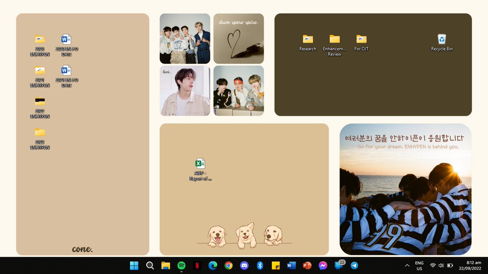The height and width of the screenshot is (274, 488).
Task: Click the battery status tray icon
Action: (x=450, y=265)
